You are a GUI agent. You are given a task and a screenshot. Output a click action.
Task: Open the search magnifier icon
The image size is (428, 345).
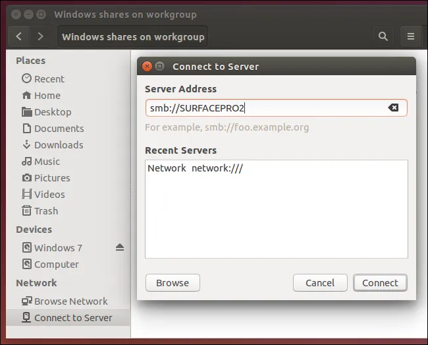383,36
